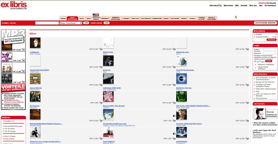Add Booom 2009 - The Second to cart
The height and width of the screenshot is (144, 278).
(174, 103)
